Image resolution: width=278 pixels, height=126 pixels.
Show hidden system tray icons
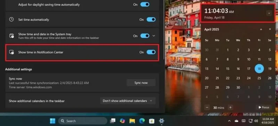point(229,121)
